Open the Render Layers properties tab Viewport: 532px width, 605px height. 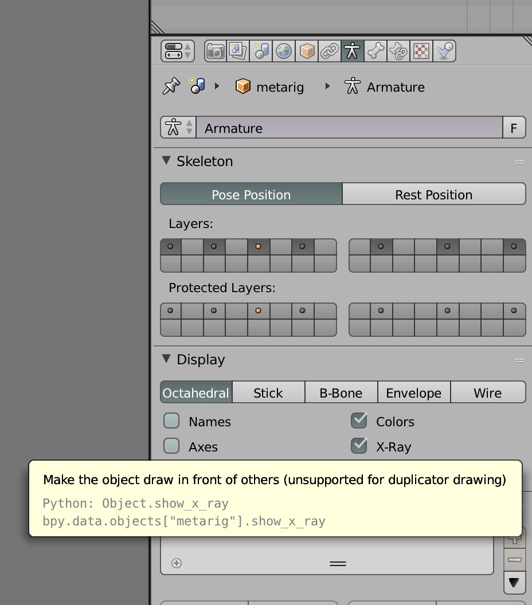click(238, 51)
